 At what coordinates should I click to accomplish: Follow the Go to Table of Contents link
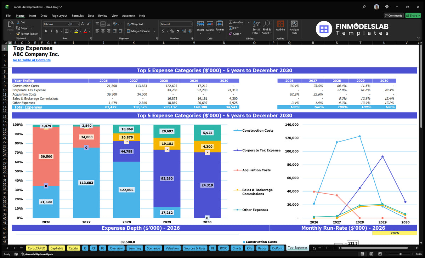point(32,60)
